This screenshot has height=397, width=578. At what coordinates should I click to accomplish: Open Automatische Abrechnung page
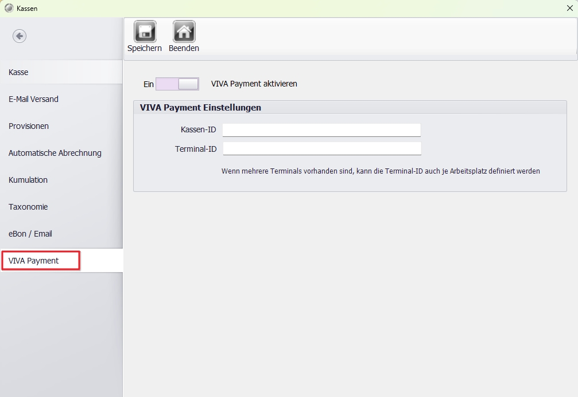coord(55,153)
